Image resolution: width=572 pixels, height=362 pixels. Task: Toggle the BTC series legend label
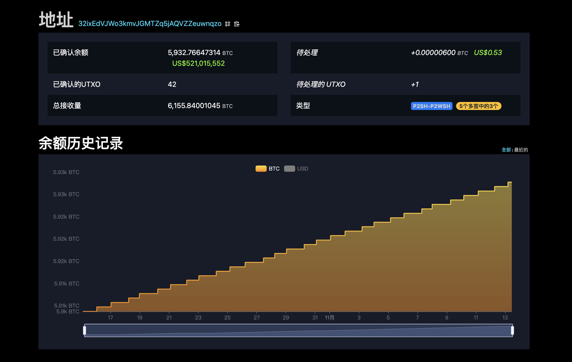(274, 169)
